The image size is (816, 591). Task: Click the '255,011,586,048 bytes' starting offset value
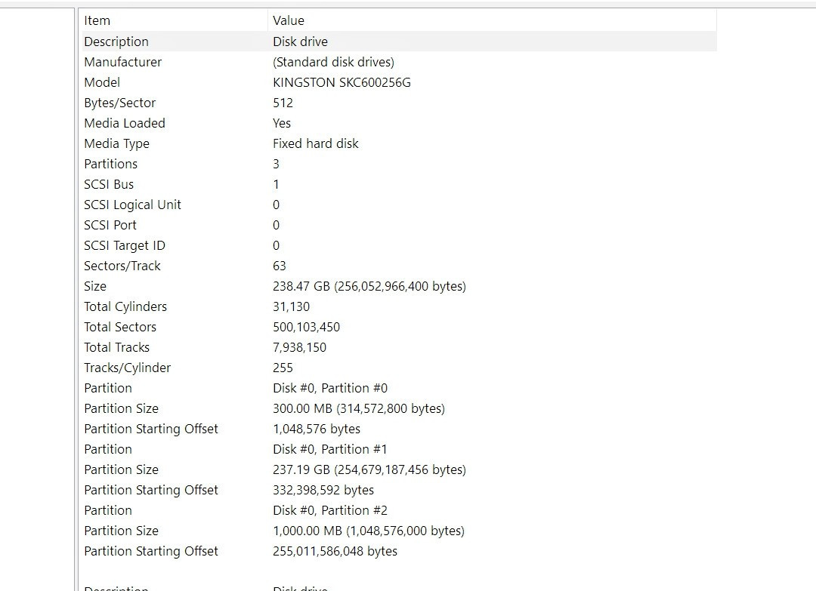tap(335, 551)
